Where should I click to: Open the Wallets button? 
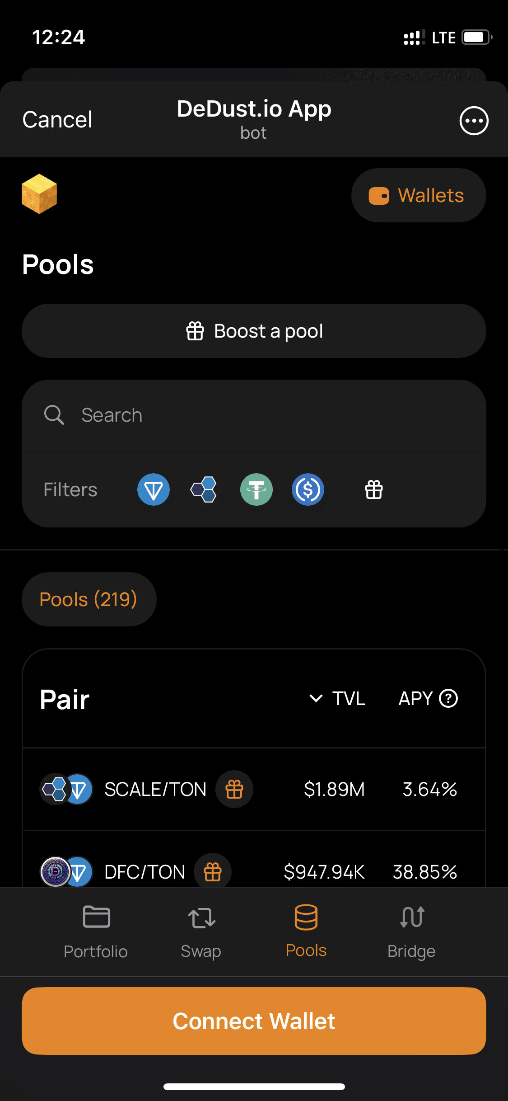click(x=419, y=195)
